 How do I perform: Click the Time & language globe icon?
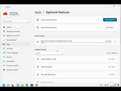point(4,53)
